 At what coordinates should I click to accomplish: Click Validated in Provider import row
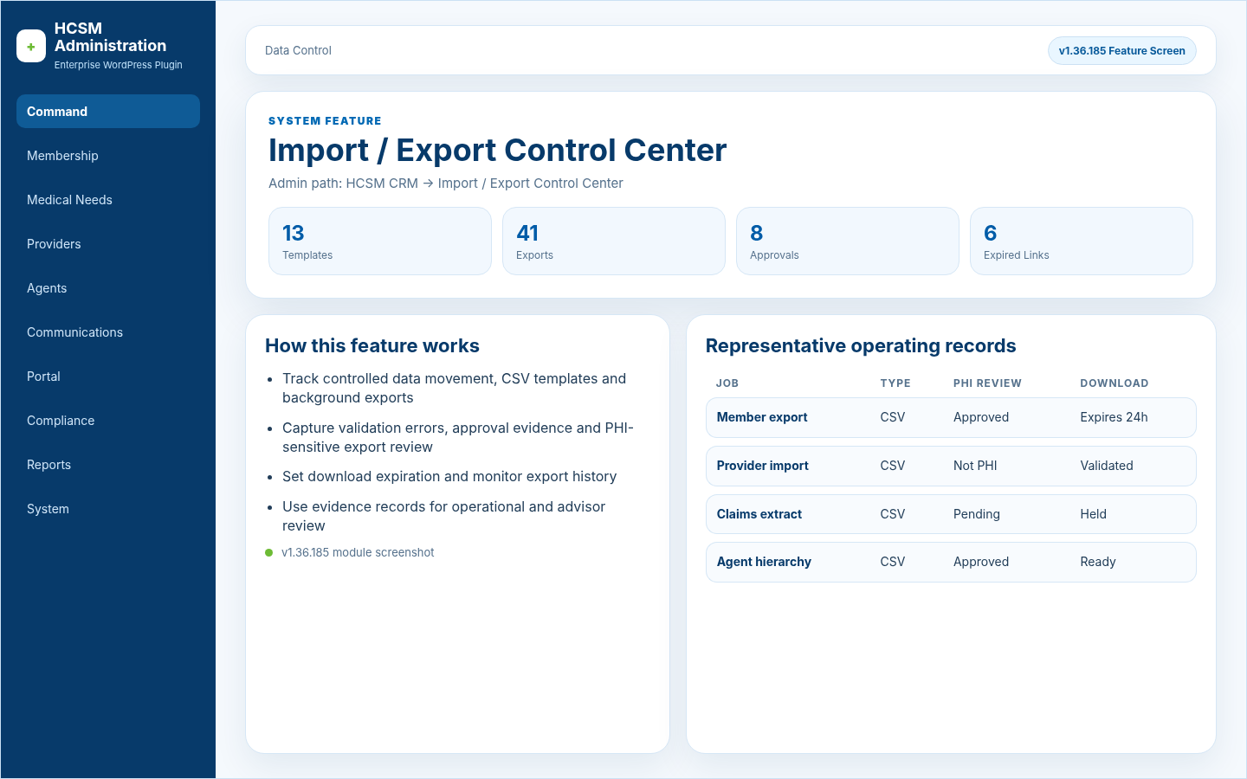[1107, 466]
